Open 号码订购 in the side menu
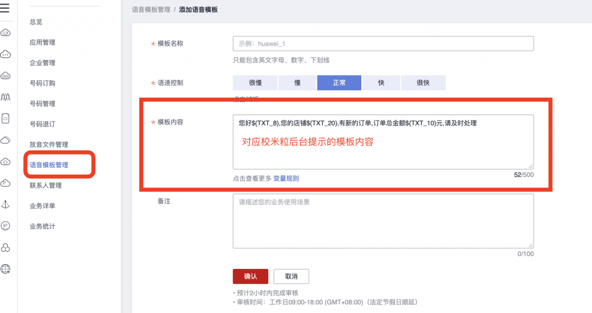592x313 pixels. [43, 83]
